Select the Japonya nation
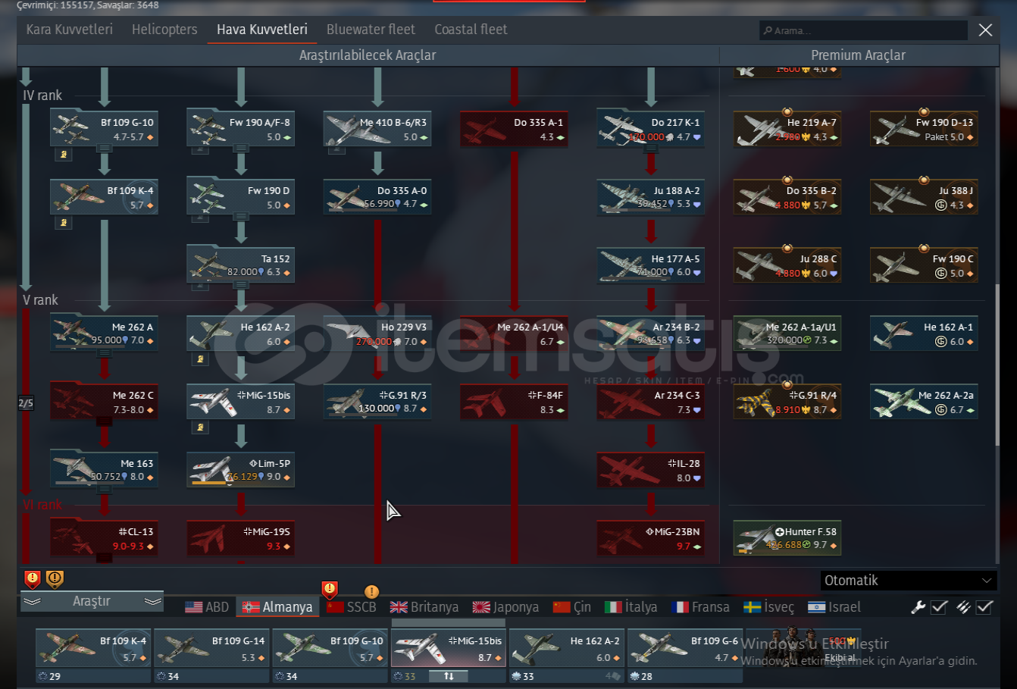The width and height of the screenshot is (1017, 689). 505,607
